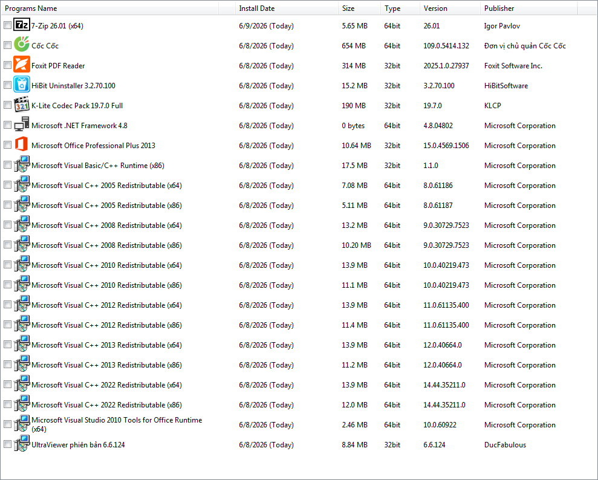Viewport: 598px width, 480px height.
Task: Click icon for Visual C++ 2022 (x86)
Action: coord(22,403)
